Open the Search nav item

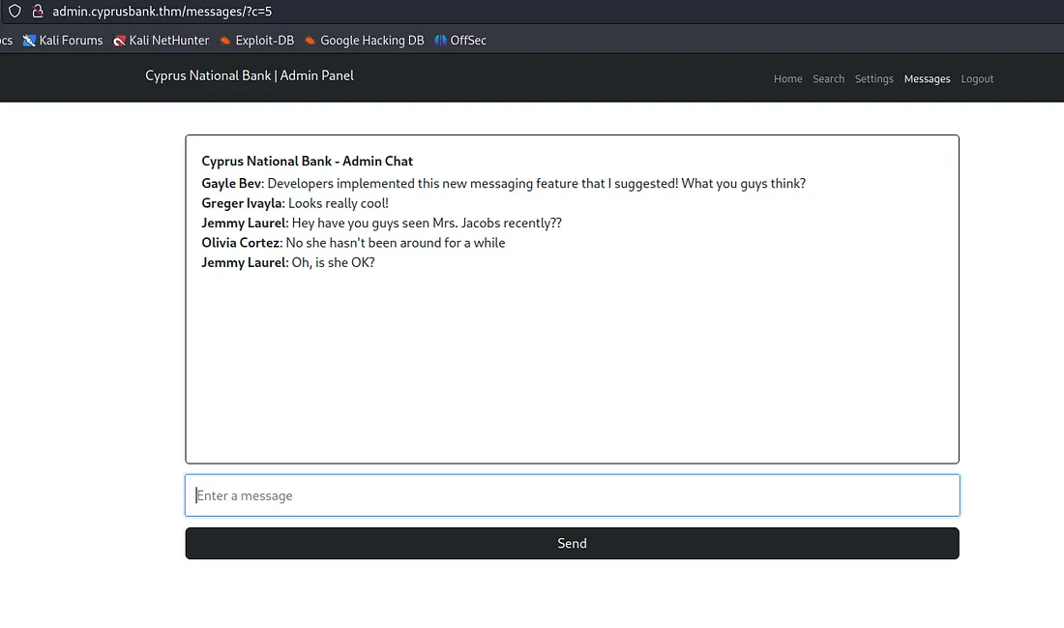(828, 78)
